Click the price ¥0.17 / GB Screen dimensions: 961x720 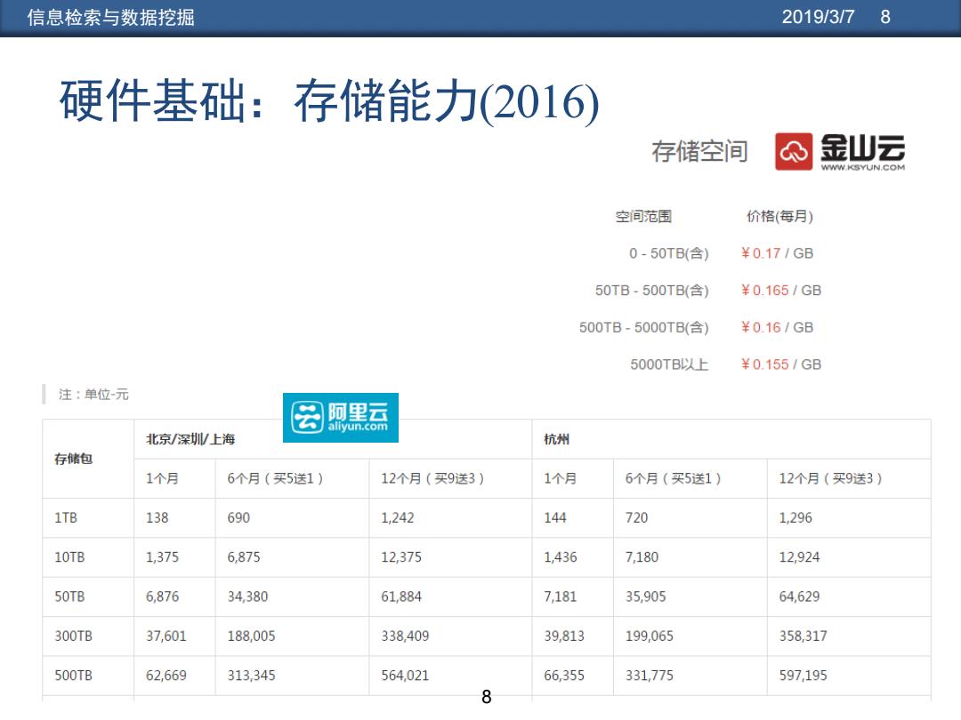click(777, 253)
